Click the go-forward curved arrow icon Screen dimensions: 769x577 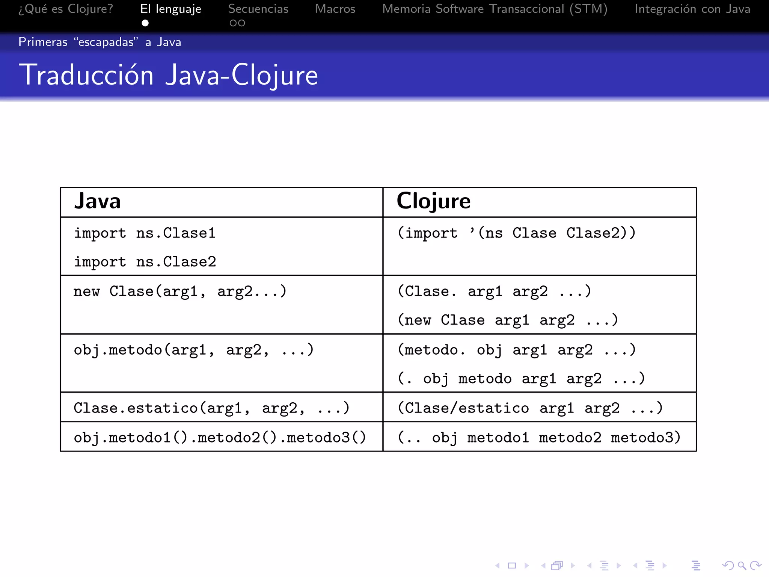[x=755, y=565]
